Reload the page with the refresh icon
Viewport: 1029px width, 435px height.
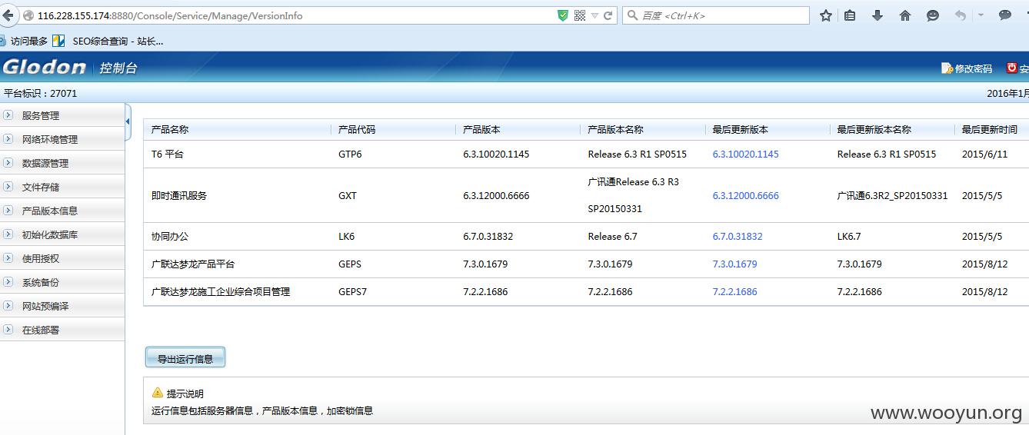tap(608, 15)
